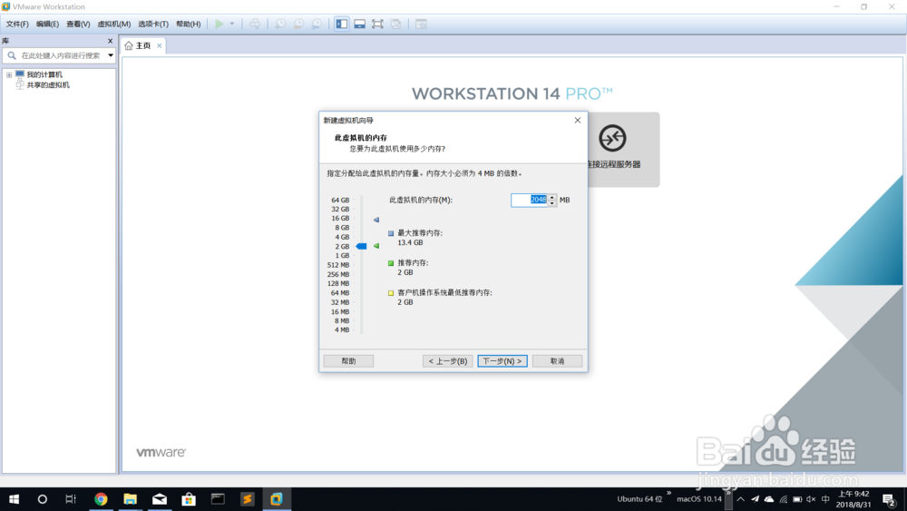Click the < 上一步(B) button
The image size is (907, 511).
coord(448,361)
